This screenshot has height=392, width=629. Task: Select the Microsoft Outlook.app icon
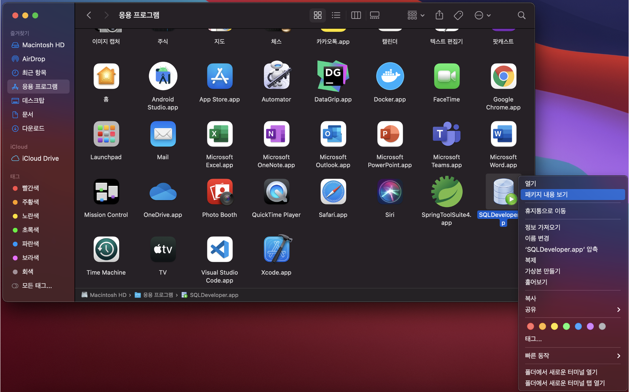[x=333, y=134]
